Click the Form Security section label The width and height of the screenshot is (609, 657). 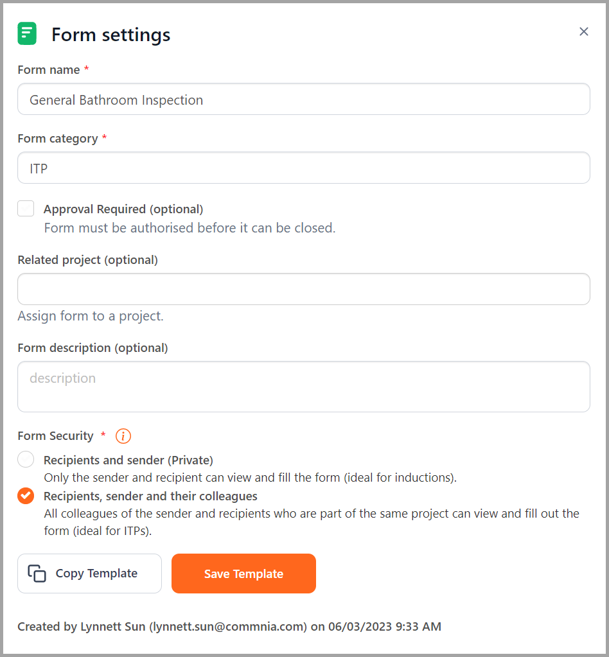[56, 435]
